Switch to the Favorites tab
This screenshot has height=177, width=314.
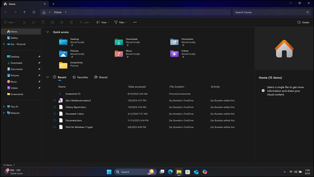pos(80,77)
